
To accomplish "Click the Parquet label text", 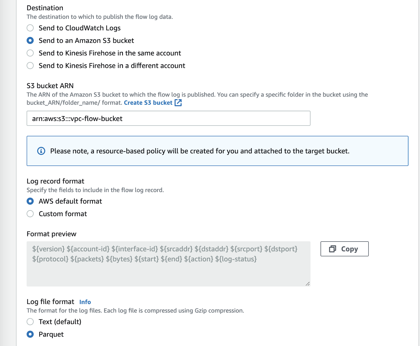I will (x=51, y=334).
